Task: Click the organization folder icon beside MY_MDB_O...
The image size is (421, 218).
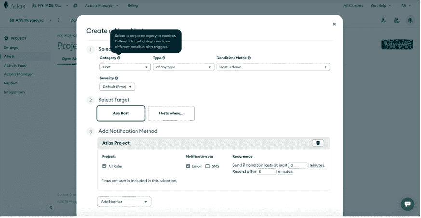Action: [34, 6]
